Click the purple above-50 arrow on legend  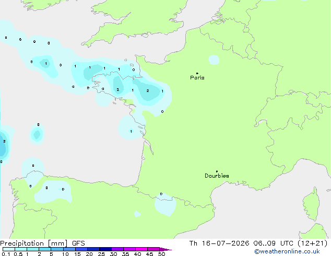coord(165,249)
